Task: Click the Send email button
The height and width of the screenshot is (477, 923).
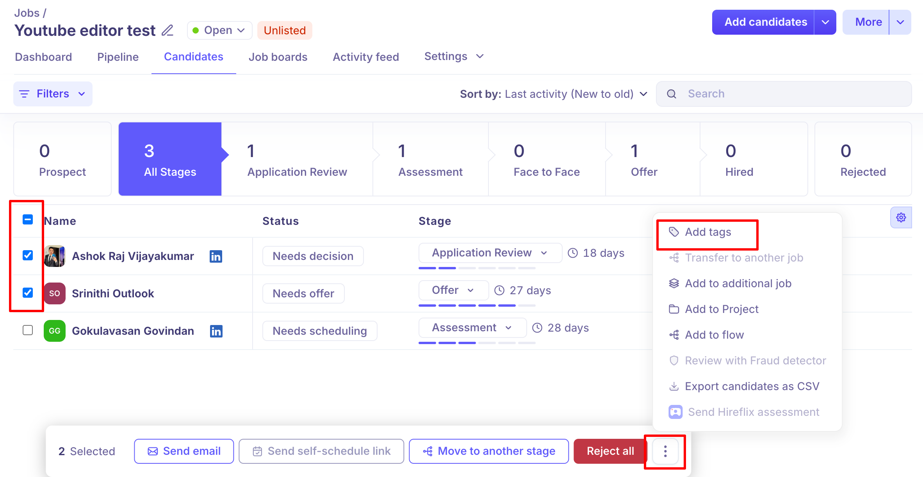Action: 184,451
